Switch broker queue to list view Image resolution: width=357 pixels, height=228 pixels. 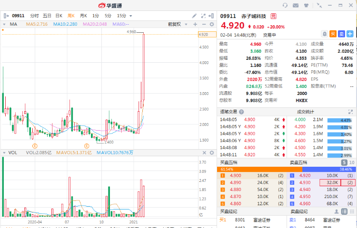coord(344,212)
